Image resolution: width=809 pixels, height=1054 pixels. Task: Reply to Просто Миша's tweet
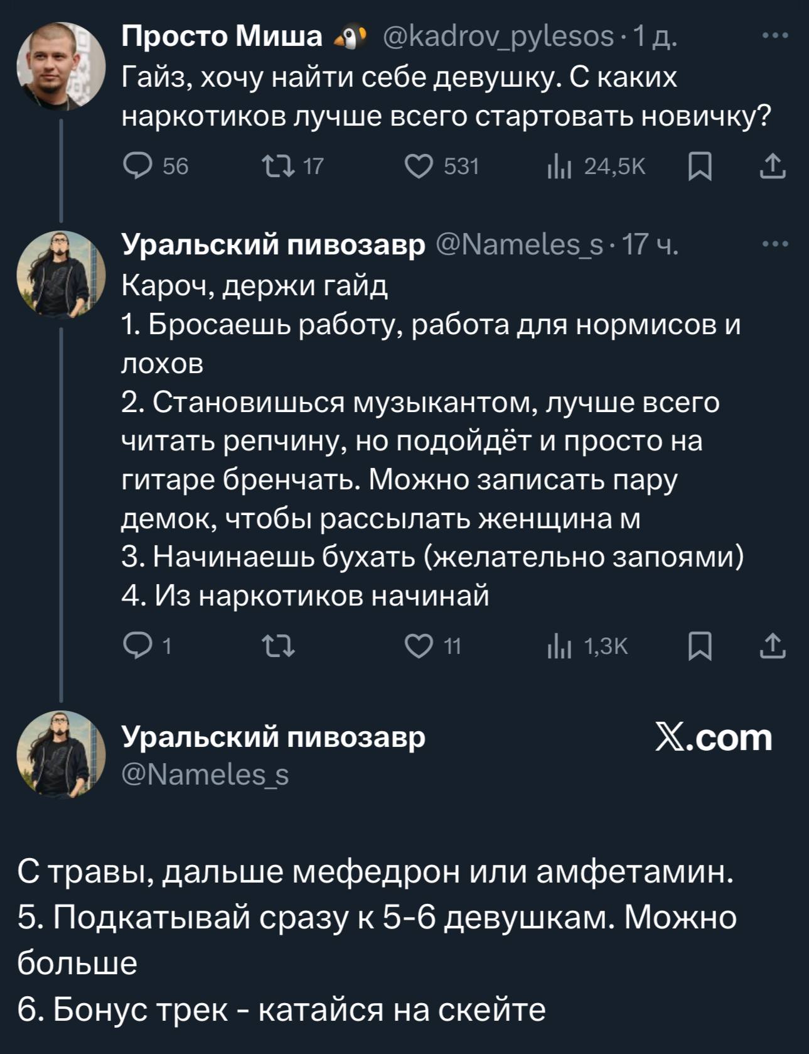[138, 166]
